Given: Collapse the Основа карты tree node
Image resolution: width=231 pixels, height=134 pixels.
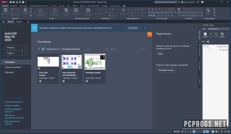Looking at the screenshot, I should point(205,46).
